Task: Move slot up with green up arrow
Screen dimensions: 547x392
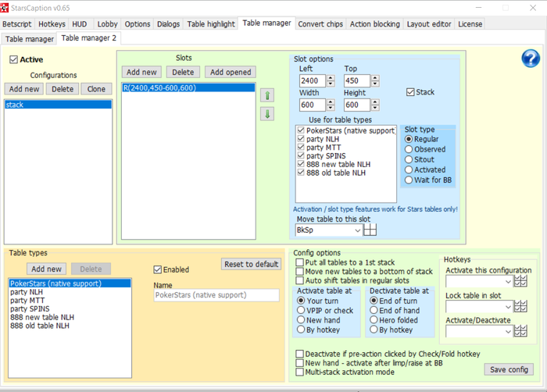Action: click(x=267, y=95)
